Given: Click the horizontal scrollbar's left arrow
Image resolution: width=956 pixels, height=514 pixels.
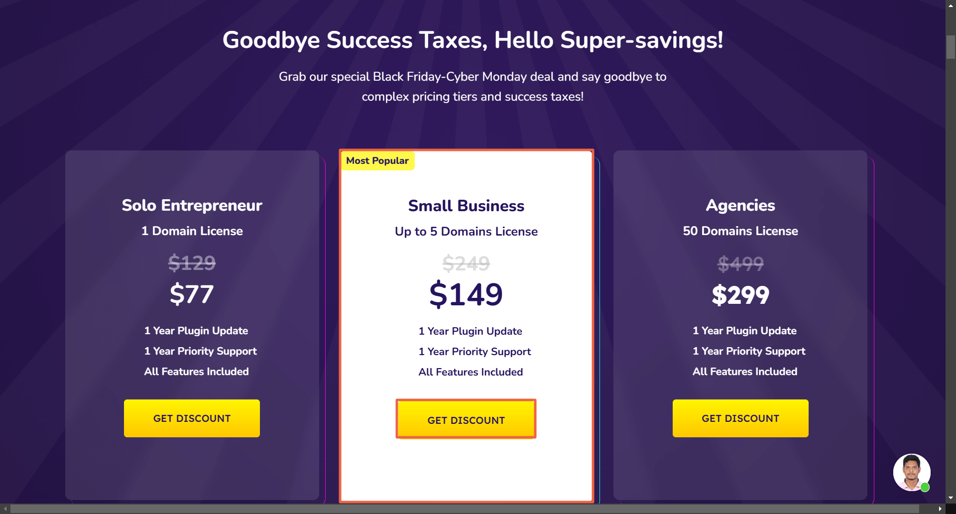Looking at the screenshot, I should tap(5, 509).
